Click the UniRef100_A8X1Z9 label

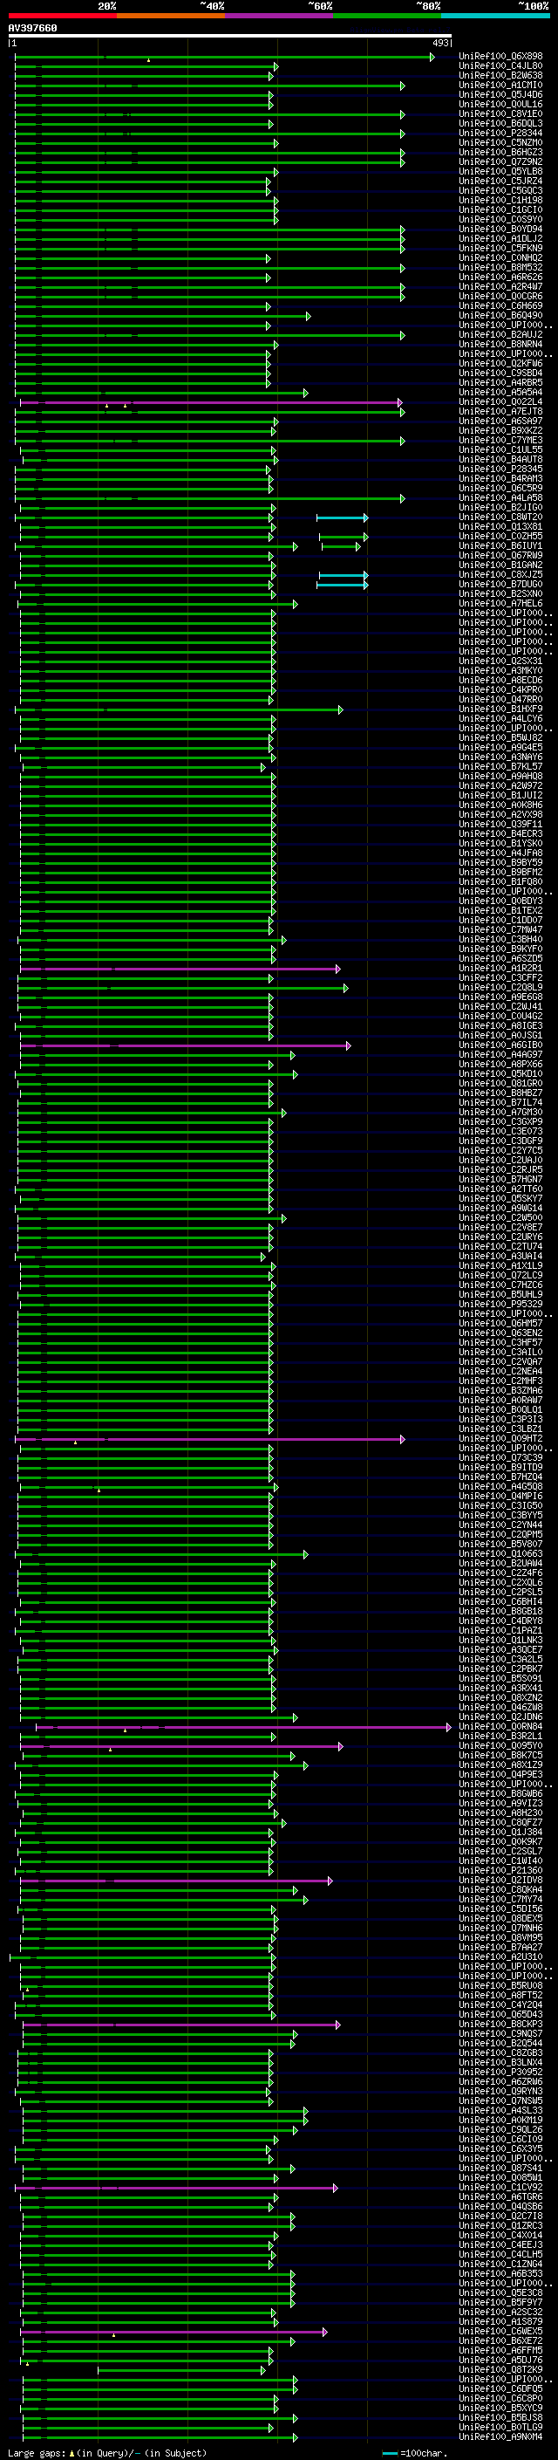click(500, 1764)
